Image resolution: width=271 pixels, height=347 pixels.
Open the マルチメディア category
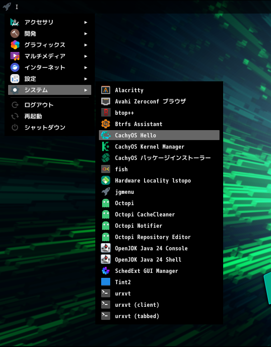coord(50,56)
